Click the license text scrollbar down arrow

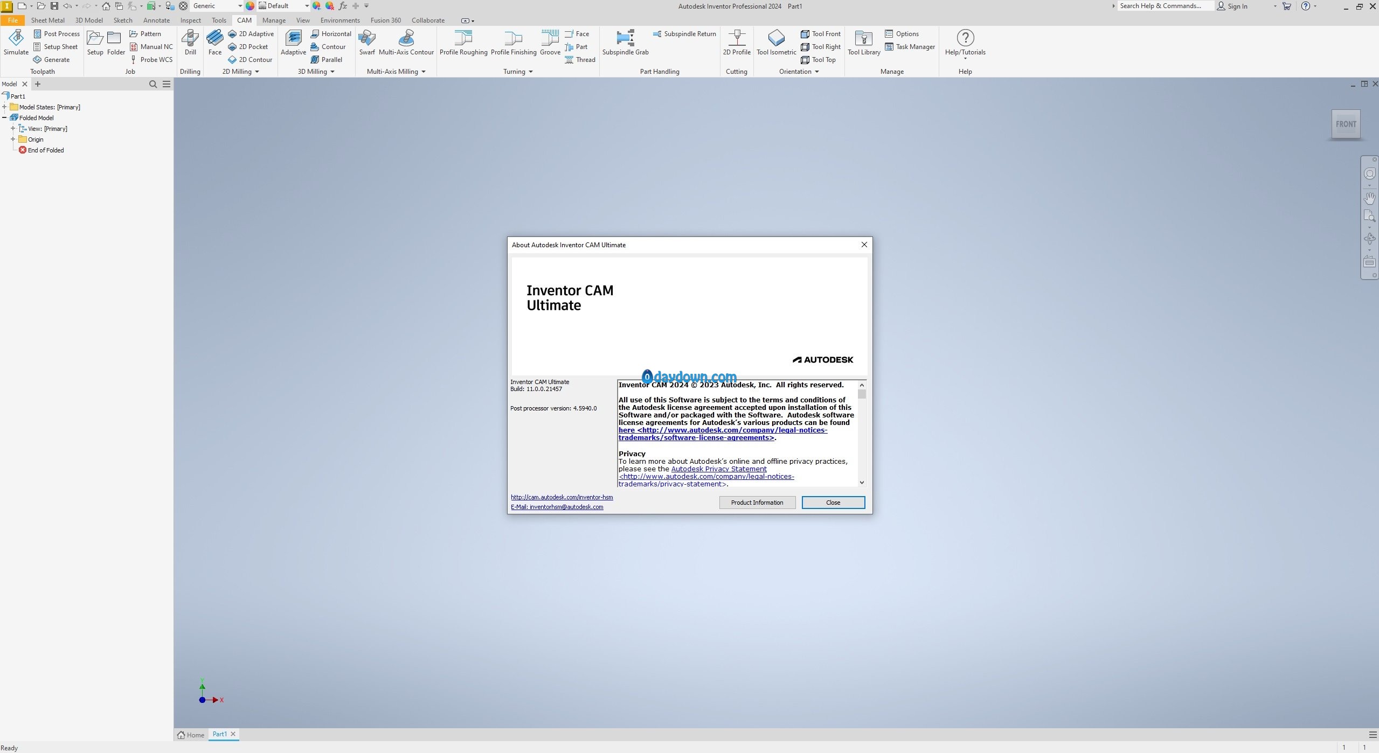[x=862, y=483]
